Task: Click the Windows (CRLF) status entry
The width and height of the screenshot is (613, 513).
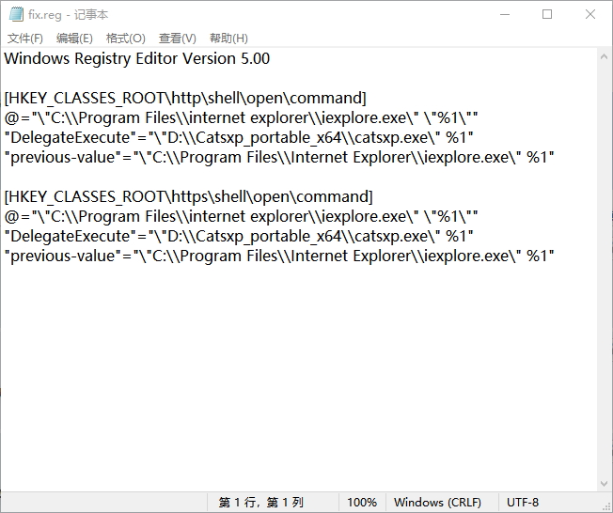Action: tap(437, 502)
